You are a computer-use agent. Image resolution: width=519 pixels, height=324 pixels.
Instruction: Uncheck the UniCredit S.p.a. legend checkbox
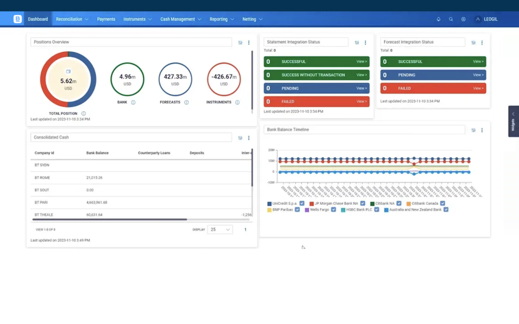coord(302,204)
